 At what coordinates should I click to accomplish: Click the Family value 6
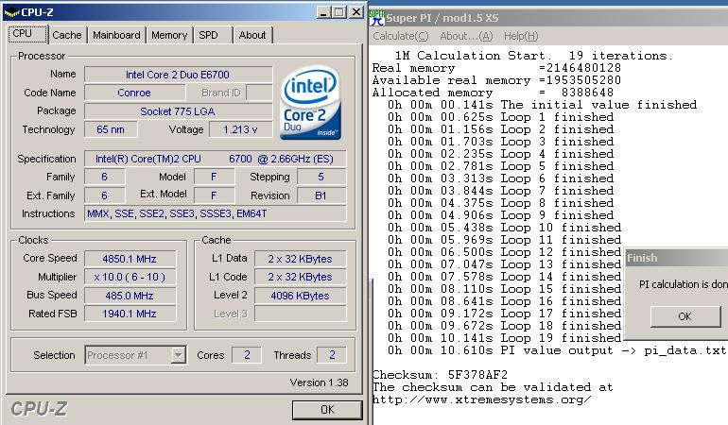click(104, 177)
